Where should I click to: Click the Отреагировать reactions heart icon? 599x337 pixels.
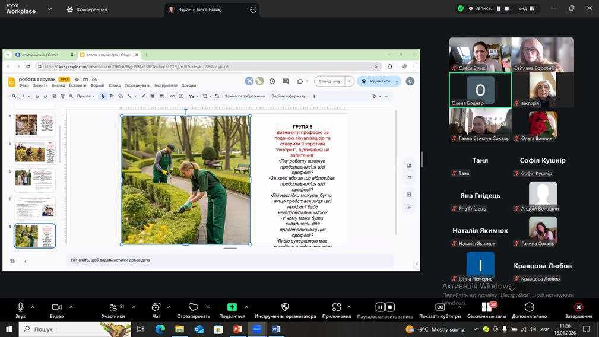point(193,307)
